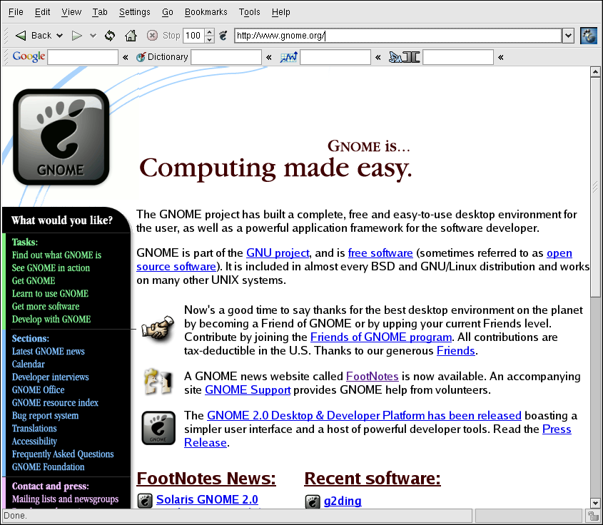Image resolution: width=603 pixels, height=525 pixels.
Task: Open the GNU project link
Action: pyautogui.click(x=278, y=253)
